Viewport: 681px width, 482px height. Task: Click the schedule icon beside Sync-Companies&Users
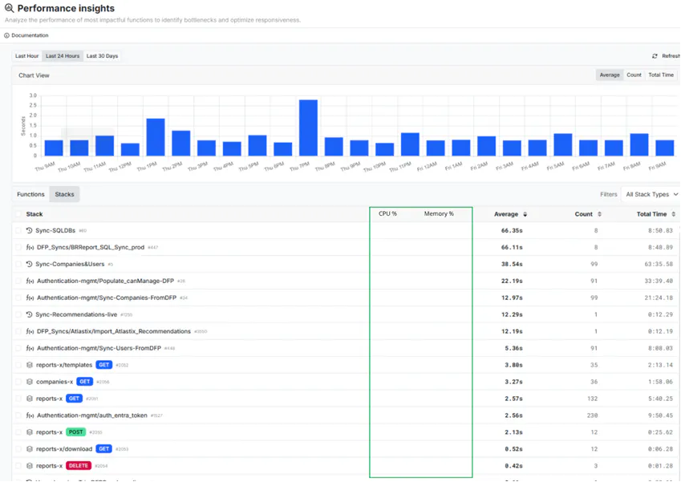coord(29,264)
